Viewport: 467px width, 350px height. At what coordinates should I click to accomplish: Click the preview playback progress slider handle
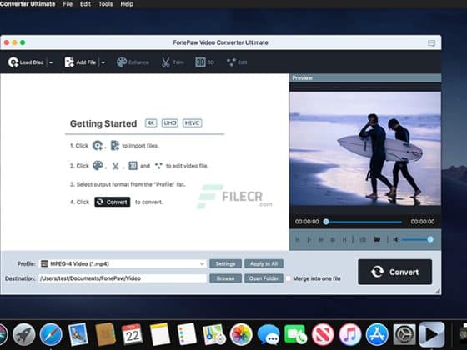tap(326, 222)
